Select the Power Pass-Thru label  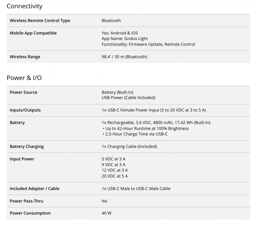coord(27,201)
